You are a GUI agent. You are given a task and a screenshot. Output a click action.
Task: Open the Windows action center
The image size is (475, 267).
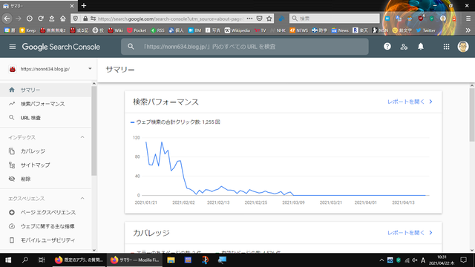click(x=463, y=260)
